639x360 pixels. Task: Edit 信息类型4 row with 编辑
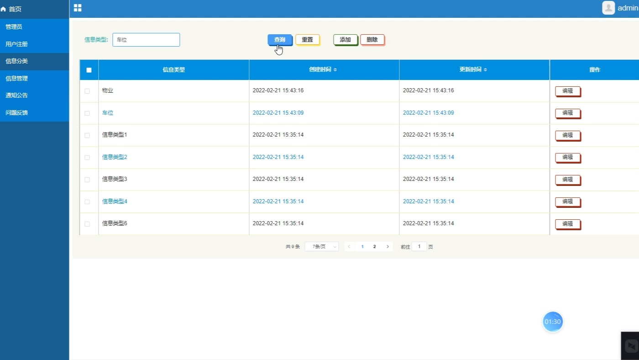point(568,202)
